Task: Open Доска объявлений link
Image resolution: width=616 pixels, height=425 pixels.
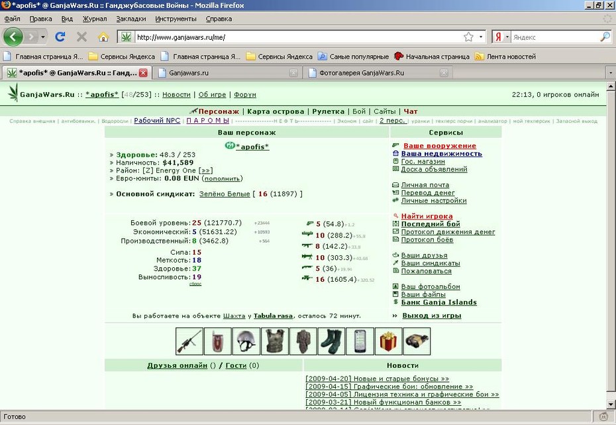Action: click(434, 169)
